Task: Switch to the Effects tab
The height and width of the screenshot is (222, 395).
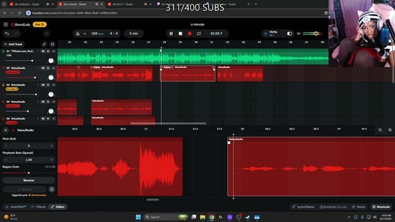Action: pos(38,207)
